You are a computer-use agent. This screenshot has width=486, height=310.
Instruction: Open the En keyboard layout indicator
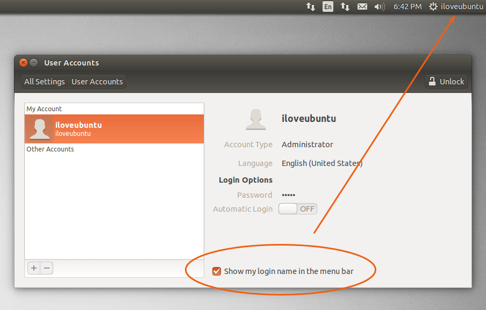click(x=327, y=7)
